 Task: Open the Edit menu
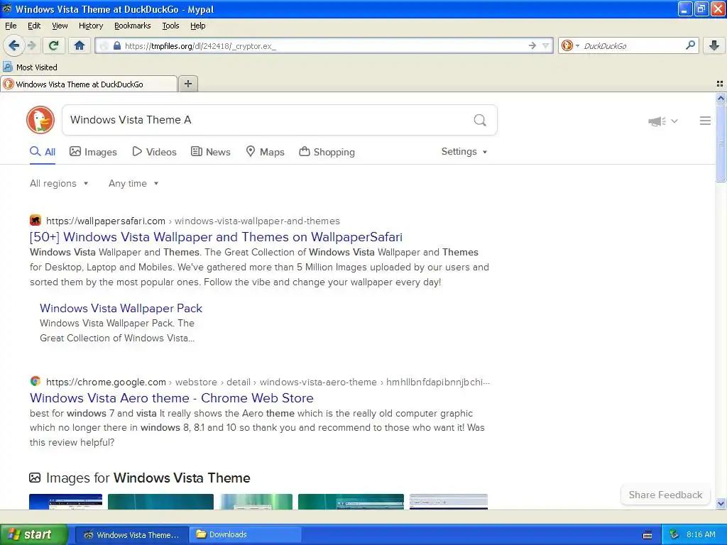point(34,26)
